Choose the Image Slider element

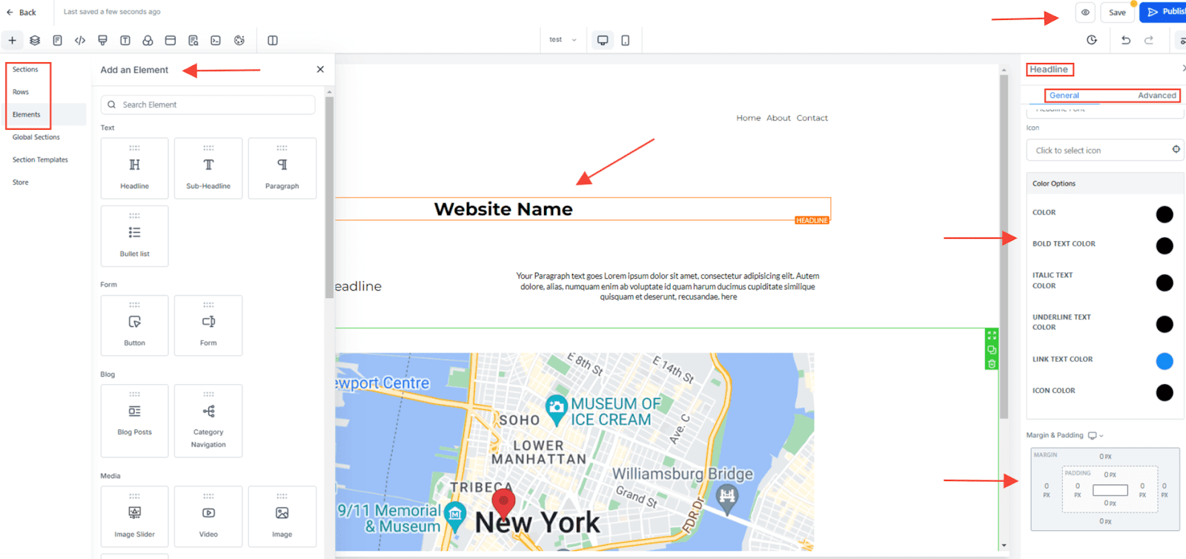tap(134, 517)
